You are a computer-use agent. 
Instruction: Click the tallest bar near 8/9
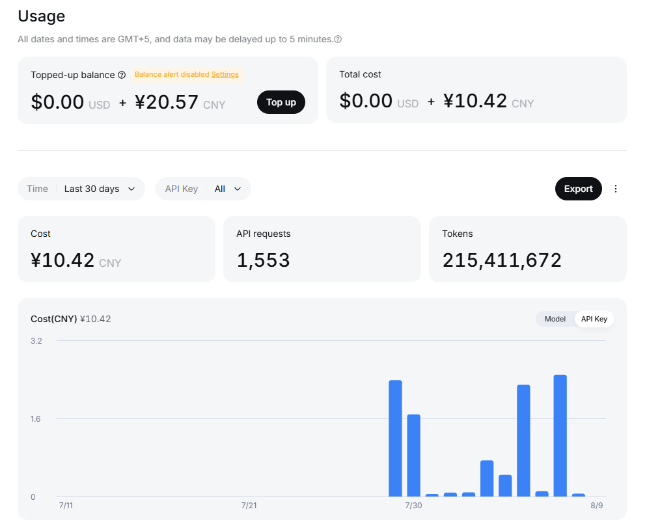pos(560,435)
